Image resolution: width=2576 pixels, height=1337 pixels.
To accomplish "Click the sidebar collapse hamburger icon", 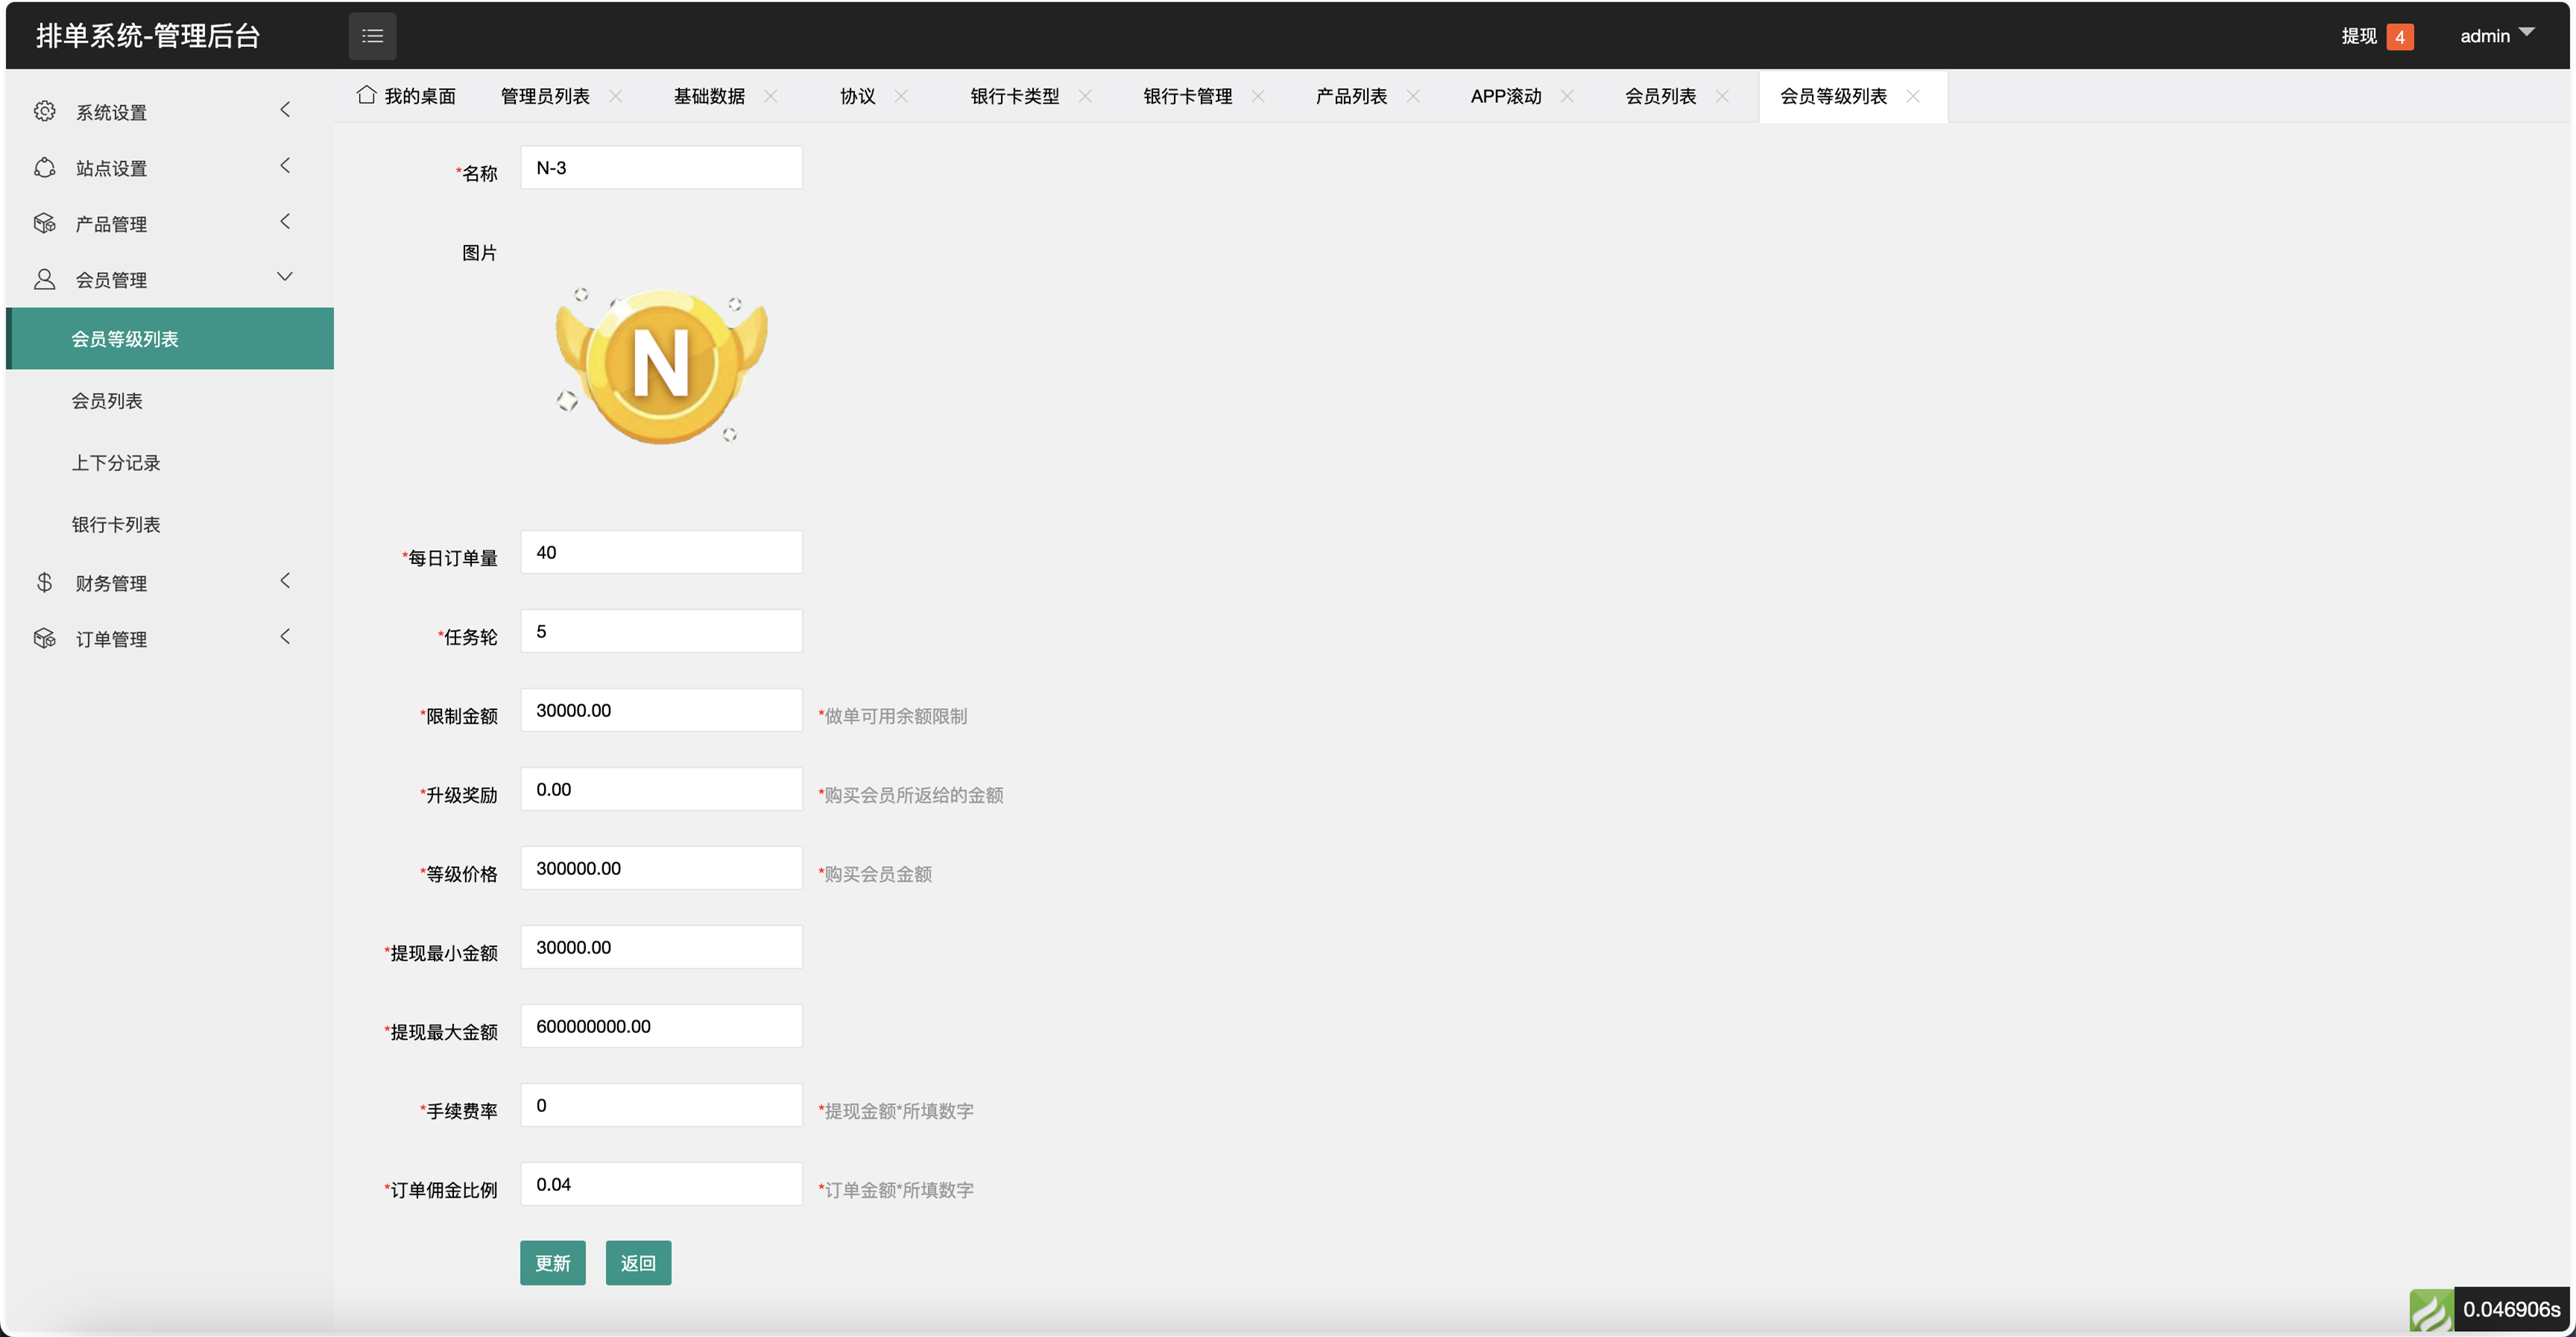I will point(372,36).
